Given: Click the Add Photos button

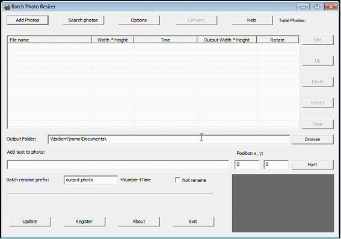Looking at the screenshot, I should pyautogui.click(x=28, y=20).
